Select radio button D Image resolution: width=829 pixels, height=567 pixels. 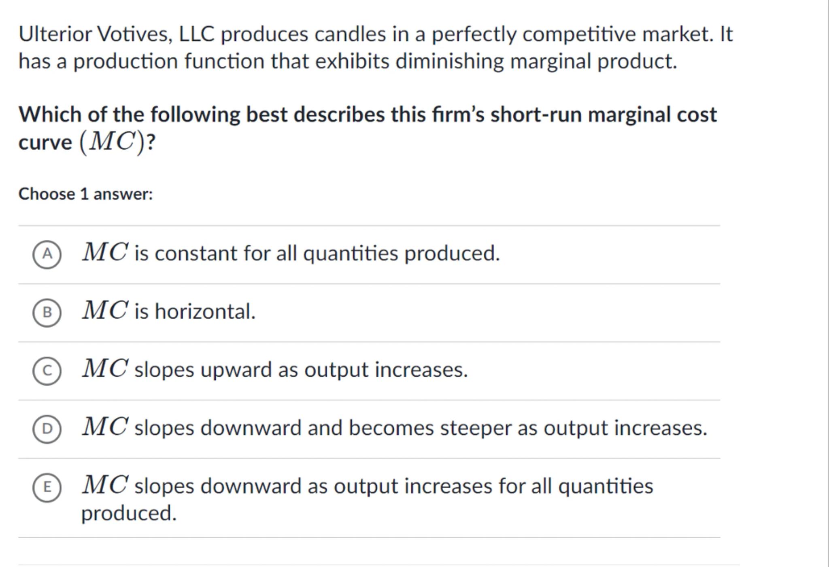47,429
